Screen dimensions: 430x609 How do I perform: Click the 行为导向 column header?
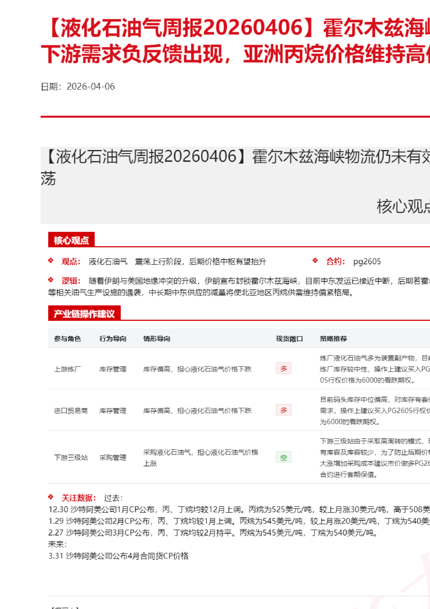point(113,339)
